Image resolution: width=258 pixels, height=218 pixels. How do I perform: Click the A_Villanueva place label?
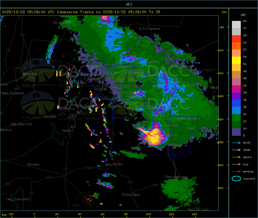coord(150,29)
